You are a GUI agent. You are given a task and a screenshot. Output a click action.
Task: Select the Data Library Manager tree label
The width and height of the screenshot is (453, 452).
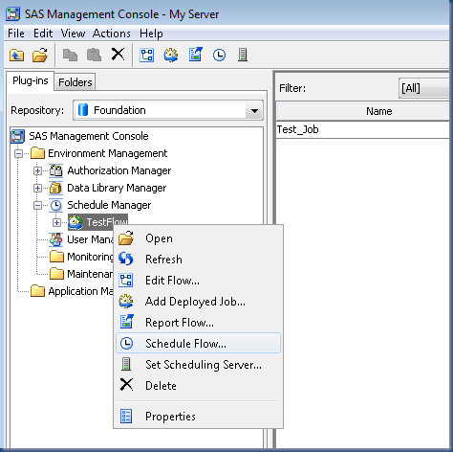(x=117, y=188)
